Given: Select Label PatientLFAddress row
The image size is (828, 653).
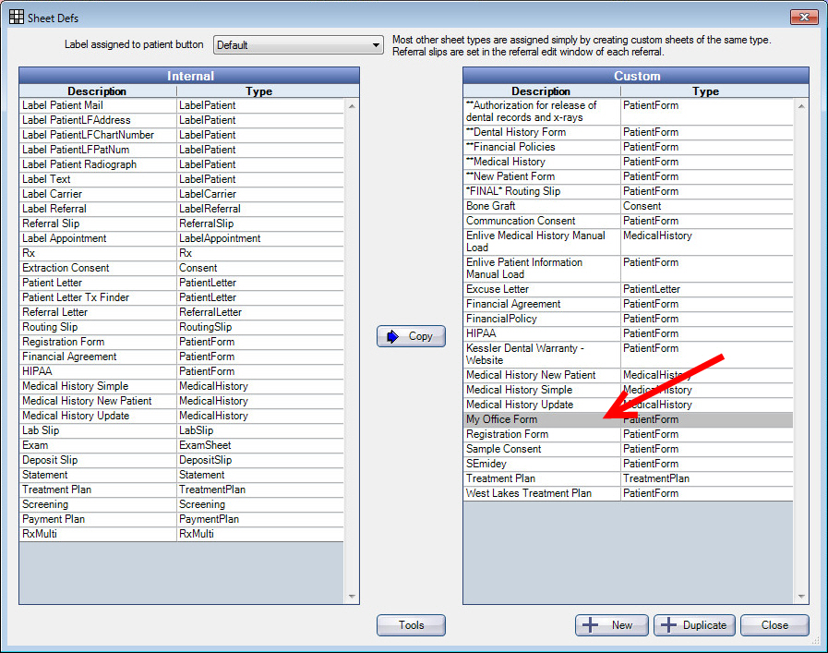Looking at the screenshot, I should (x=181, y=120).
